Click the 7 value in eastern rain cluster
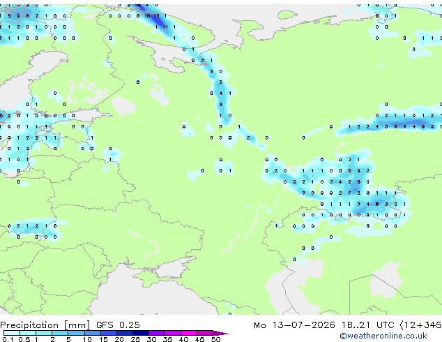The height and width of the screenshot is (342, 442). point(349,193)
